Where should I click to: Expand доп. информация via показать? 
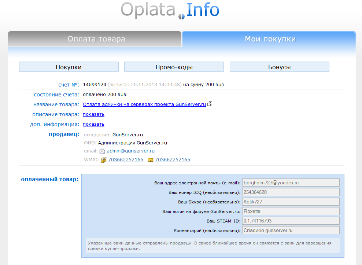(x=93, y=124)
